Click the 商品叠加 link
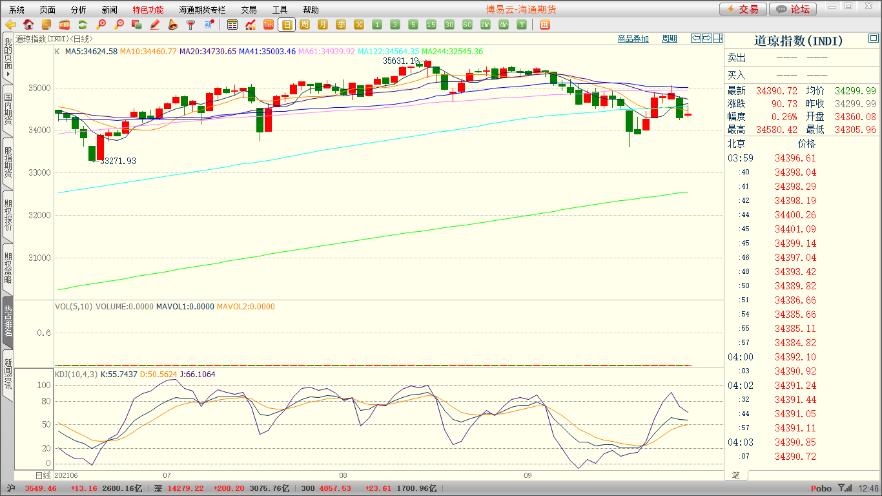The width and height of the screenshot is (882, 496). [633, 39]
